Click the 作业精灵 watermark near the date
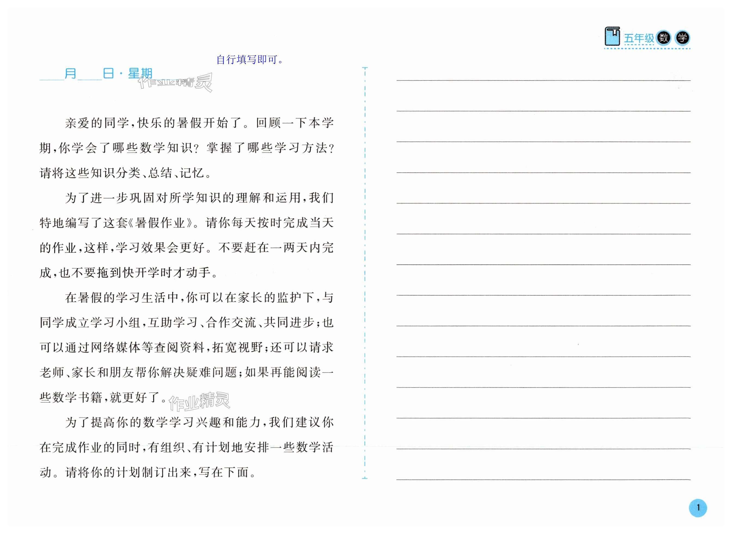Screen dimensions: 731x534 pos(175,83)
